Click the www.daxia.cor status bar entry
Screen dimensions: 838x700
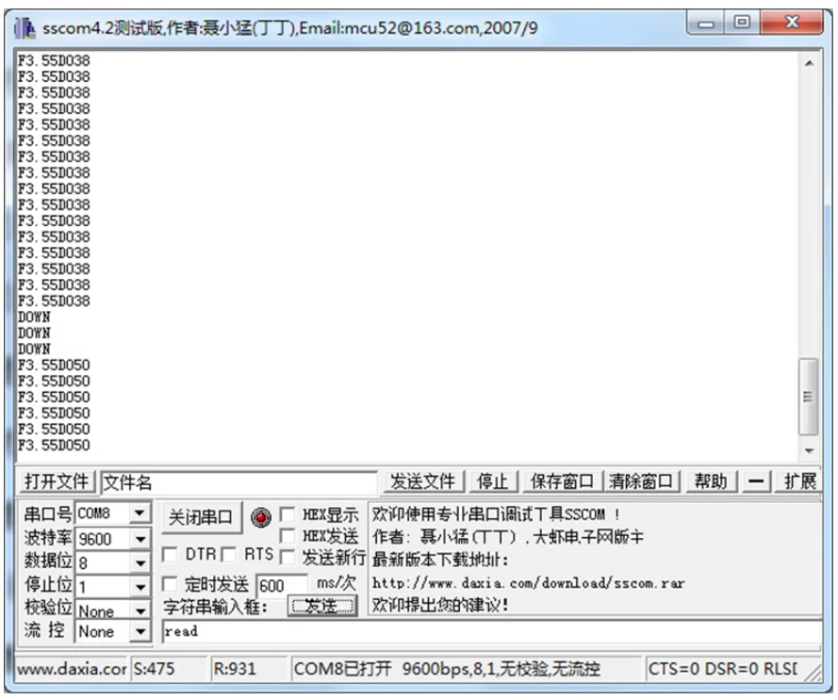click(72, 669)
